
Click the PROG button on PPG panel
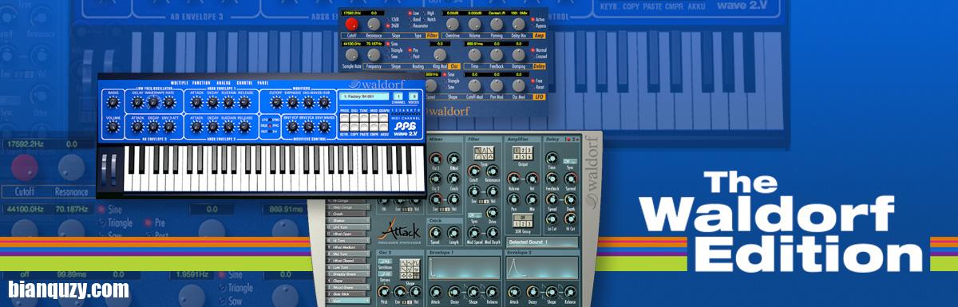click(345, 117)
